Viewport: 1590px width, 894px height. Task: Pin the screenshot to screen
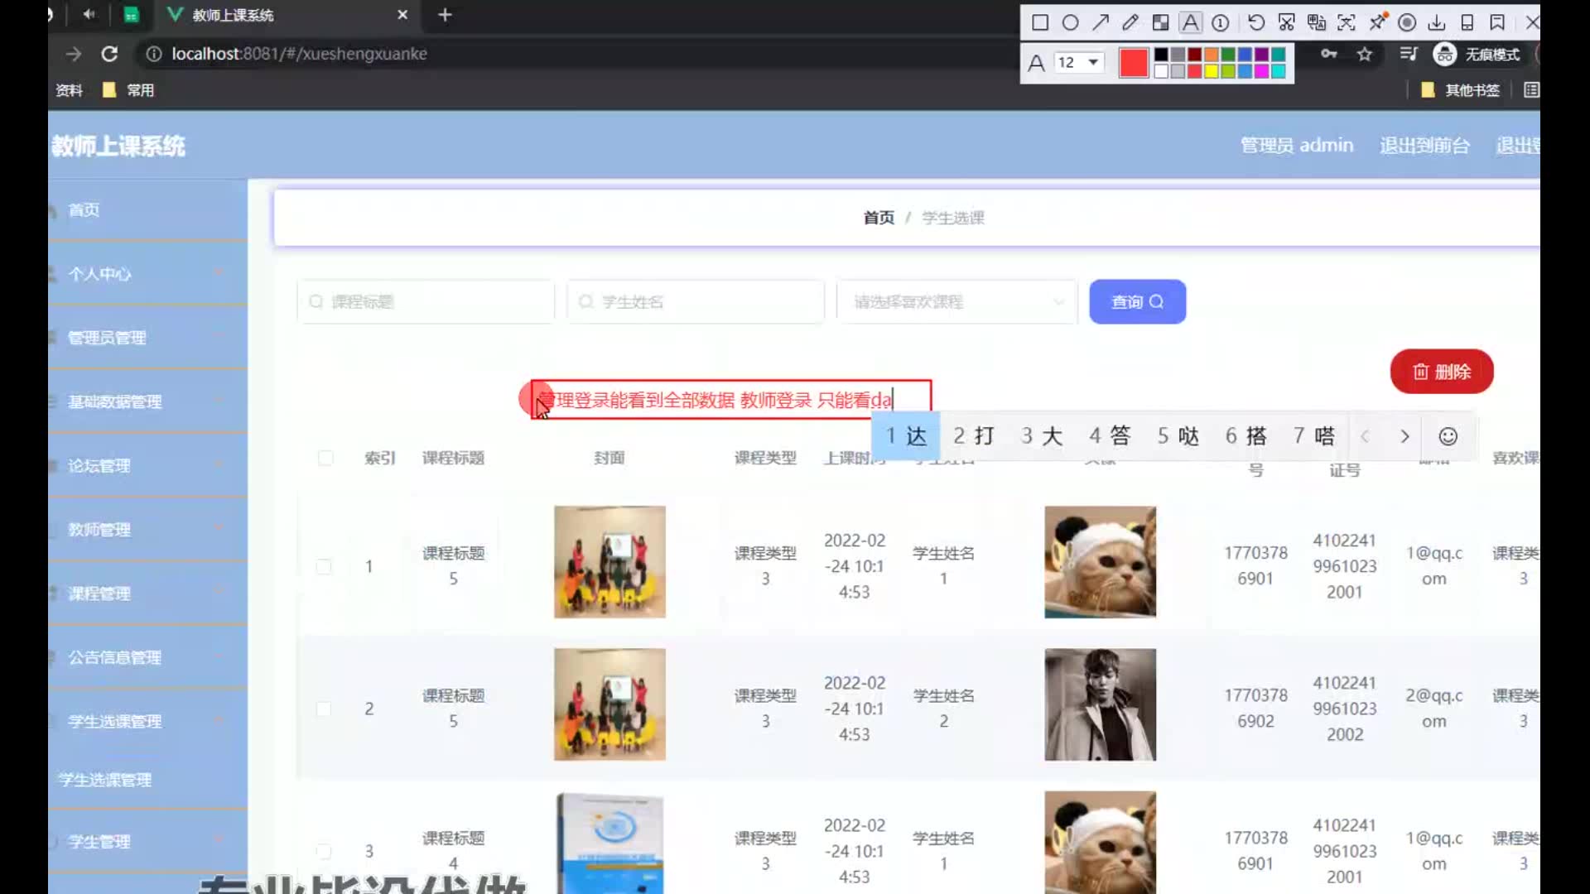pos(1377,22)
